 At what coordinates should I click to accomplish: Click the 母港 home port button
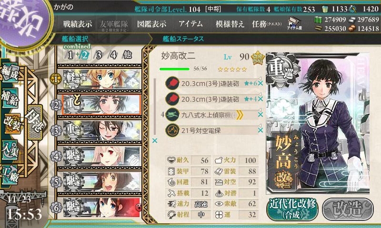[x=35, y=122]
